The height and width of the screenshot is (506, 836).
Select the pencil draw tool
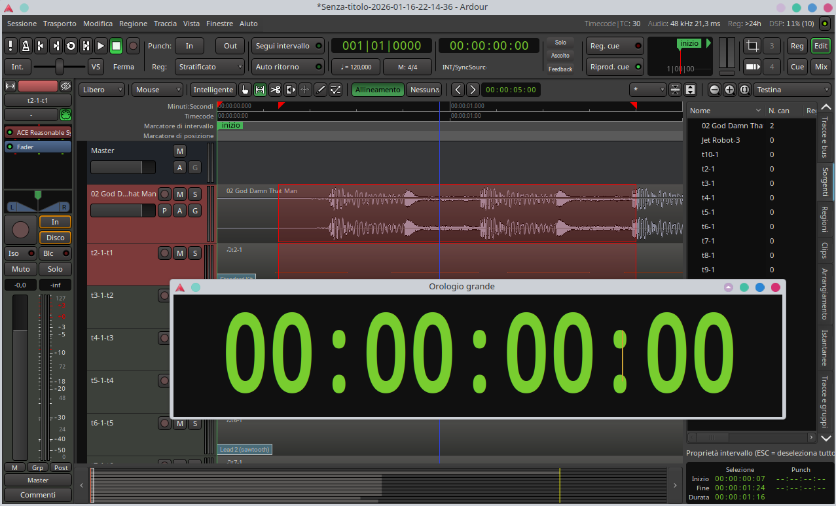click(x=321, y=90)
